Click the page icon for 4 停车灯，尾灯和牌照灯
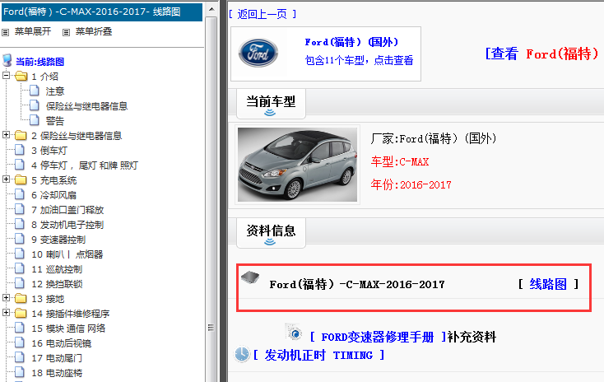 20,165
